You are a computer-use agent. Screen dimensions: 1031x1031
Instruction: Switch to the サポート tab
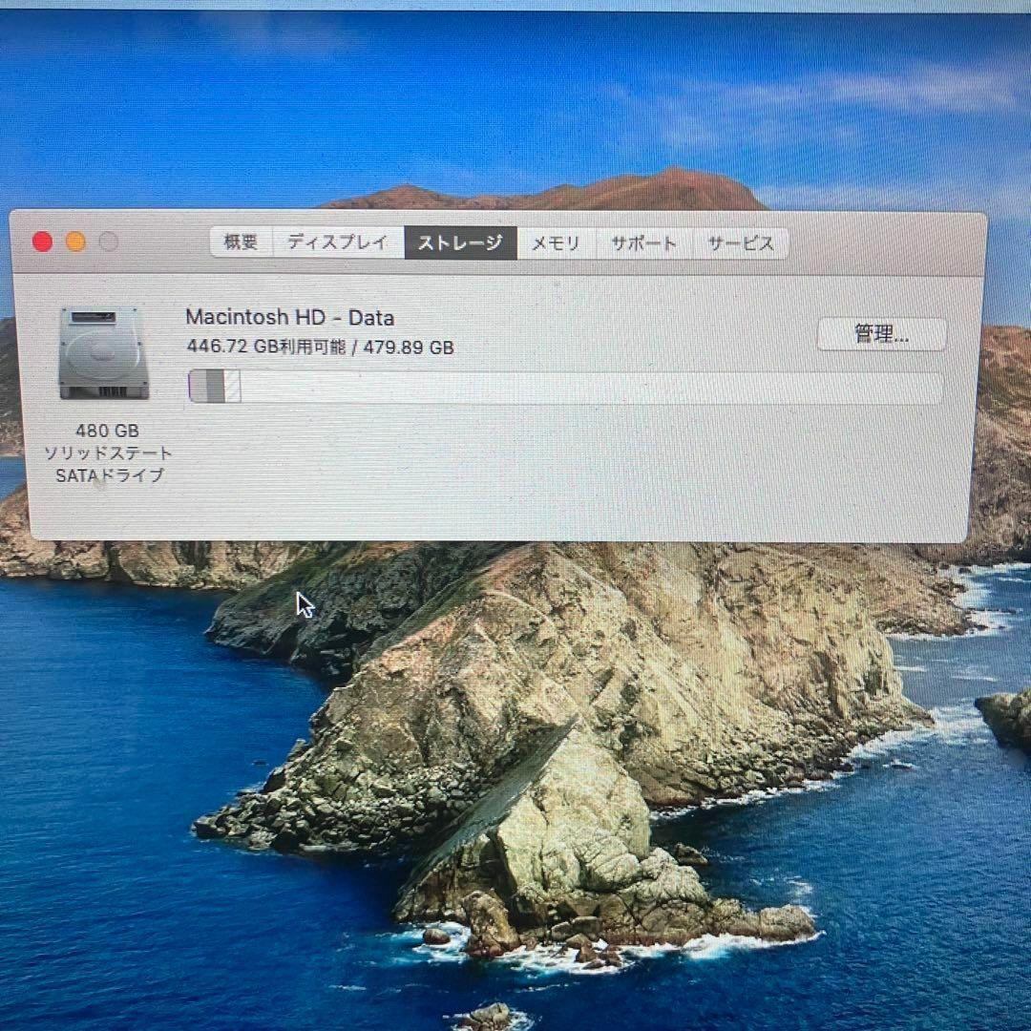pos(642,243)
